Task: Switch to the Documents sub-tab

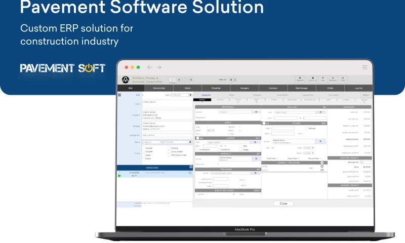Action: pos(333,95)
